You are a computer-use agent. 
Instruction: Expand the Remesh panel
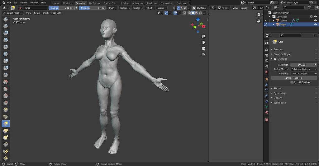click(278, 88)
